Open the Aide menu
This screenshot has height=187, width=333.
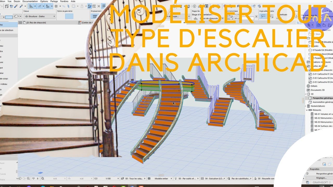73,1
